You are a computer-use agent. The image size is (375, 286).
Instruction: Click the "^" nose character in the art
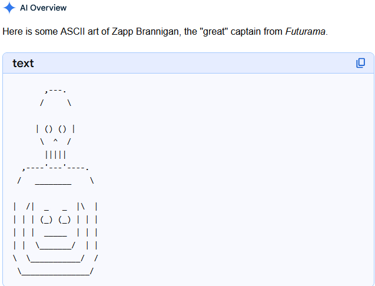click(55, 141)
